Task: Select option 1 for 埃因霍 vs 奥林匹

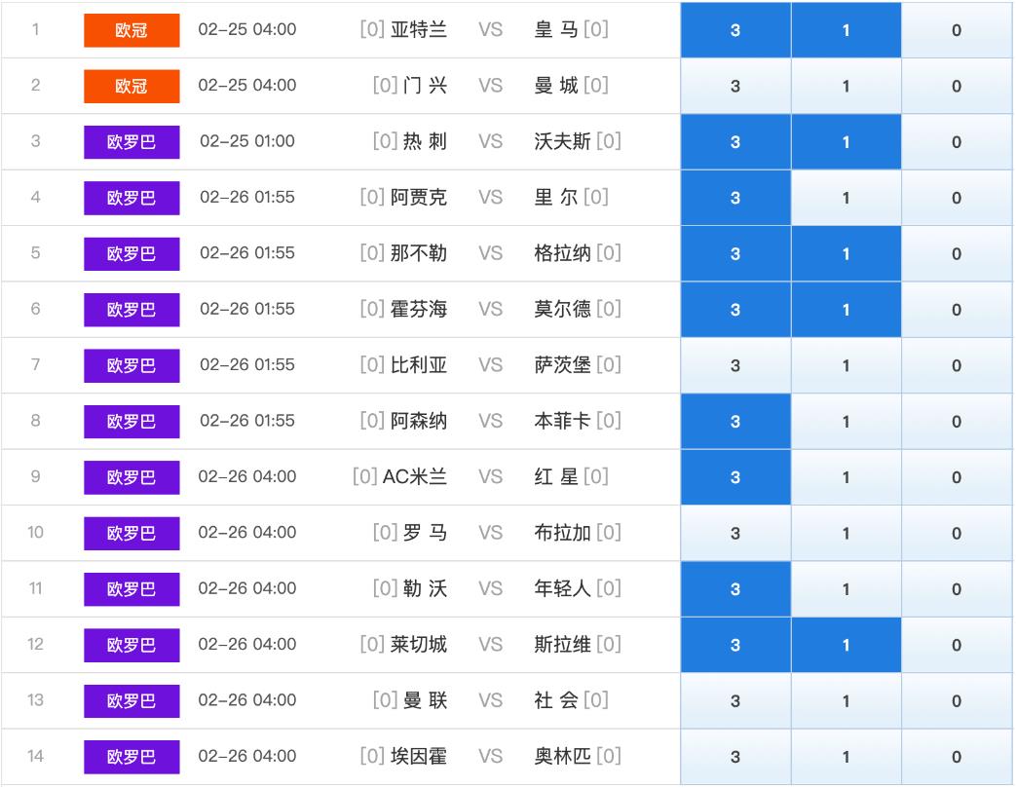Action: pos(847,756)
